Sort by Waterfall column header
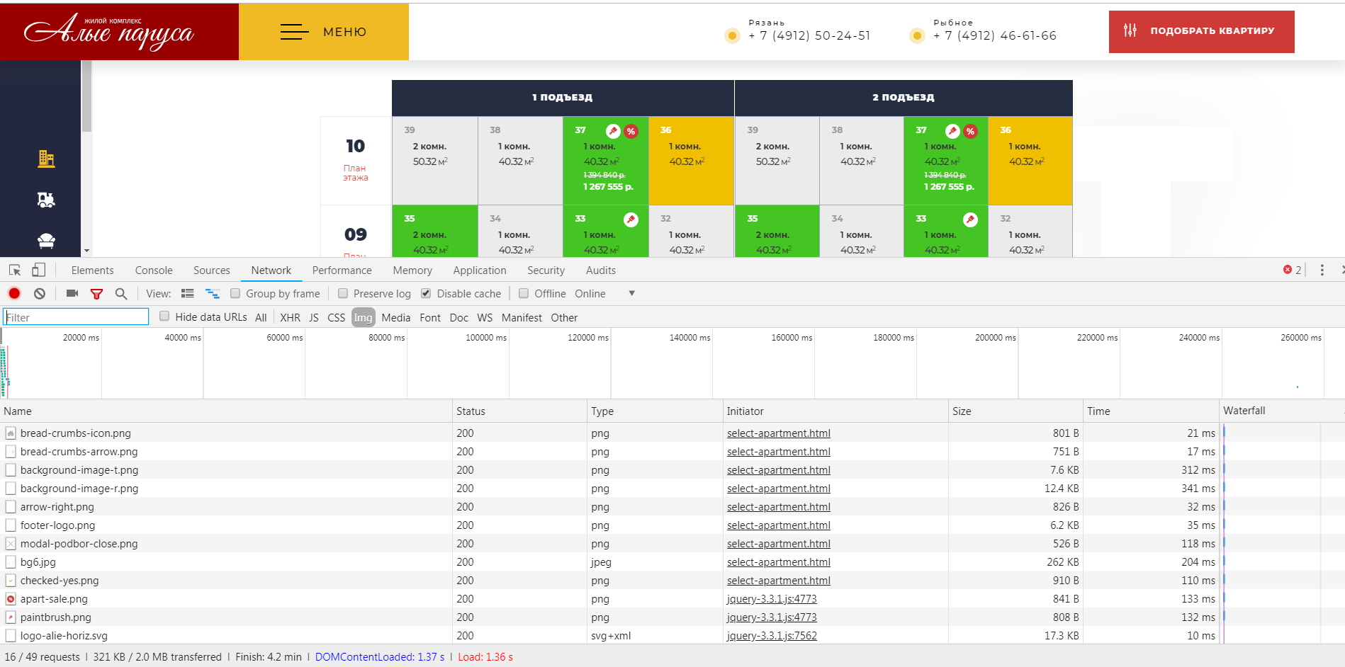The height and width of the screenshot is (667, 1345). (1282, 411)
